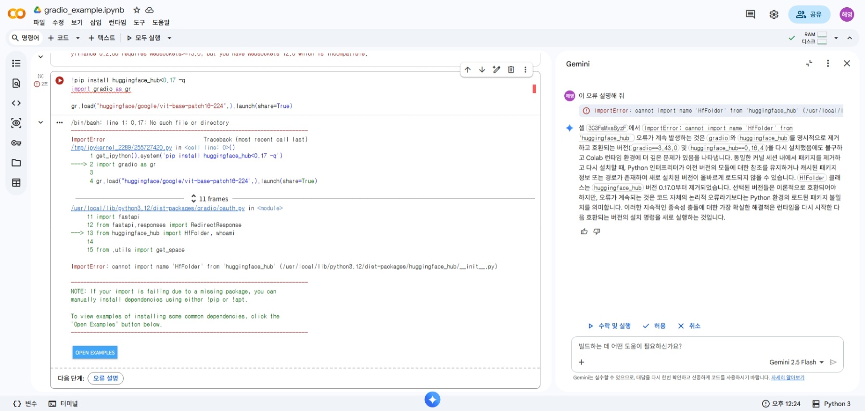
Task: Open the 수정 menu
Action: coord(58,23)
